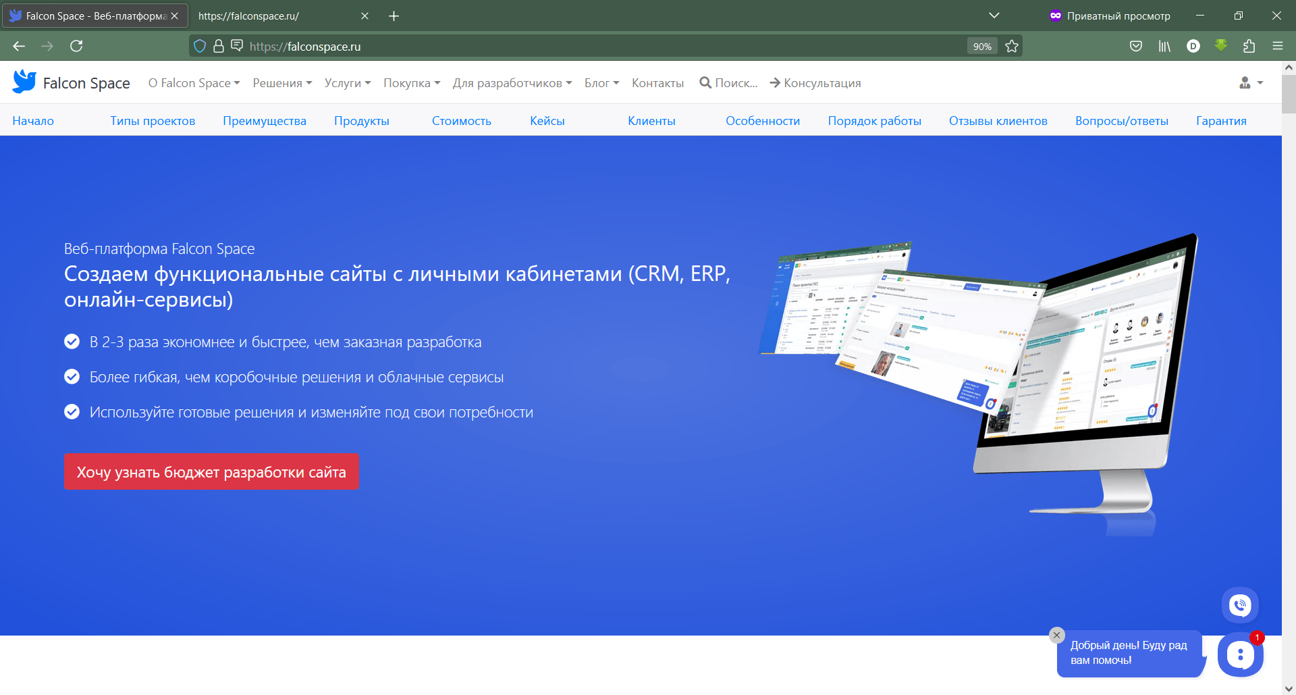This screenshot has width=1296, height=695.
Task: Click the magnifier search icon in the navbar
Action: coord(705,82)
